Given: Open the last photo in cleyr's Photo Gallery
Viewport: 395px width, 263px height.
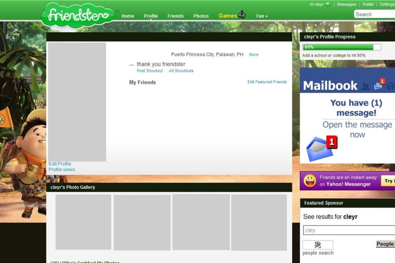Looking at the screenshot, I should coord(259,223).
